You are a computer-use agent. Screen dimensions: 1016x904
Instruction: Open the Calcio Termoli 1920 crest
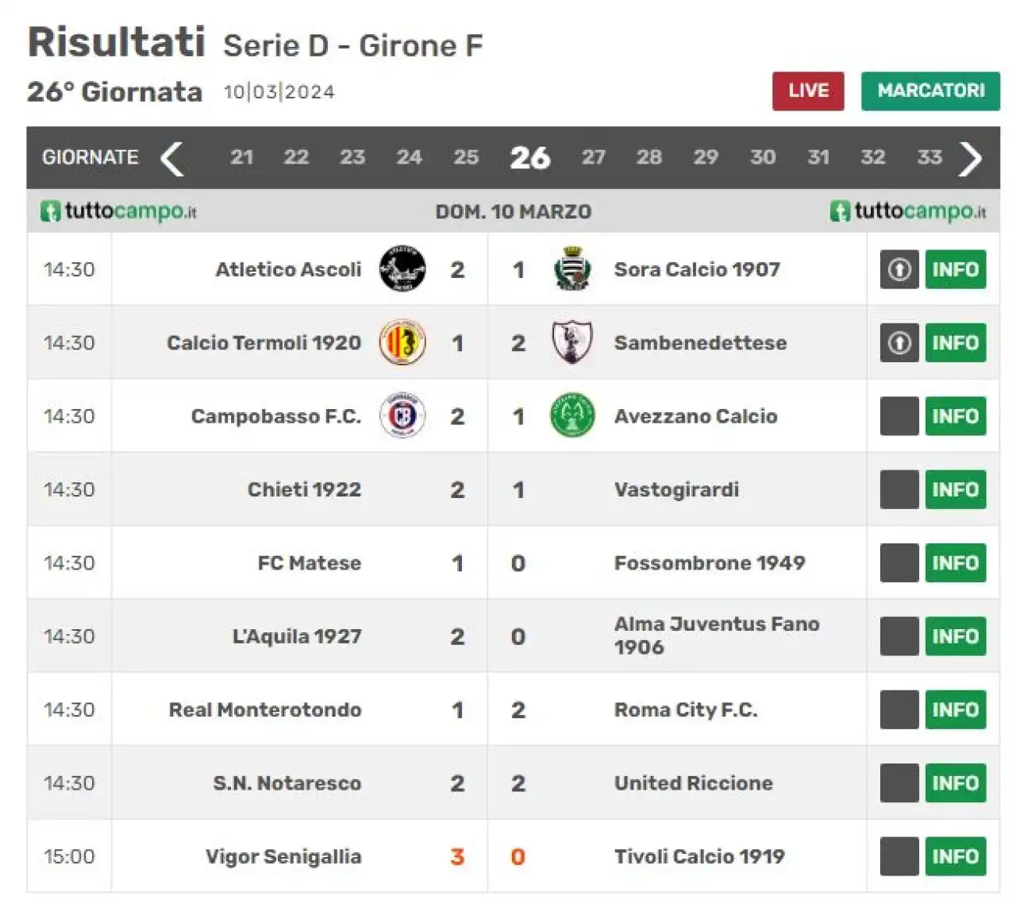point(402,342)
